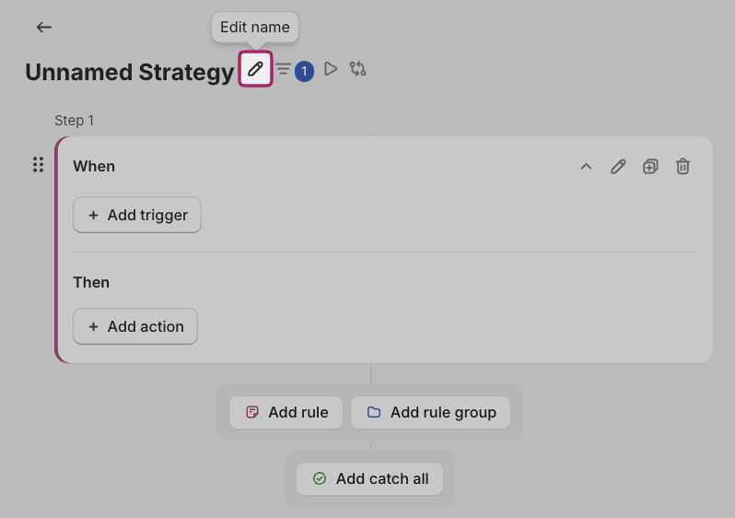This screenshot has width=735, height=518.
Task: Add an action under Then
Action: [x=135, y=326]
